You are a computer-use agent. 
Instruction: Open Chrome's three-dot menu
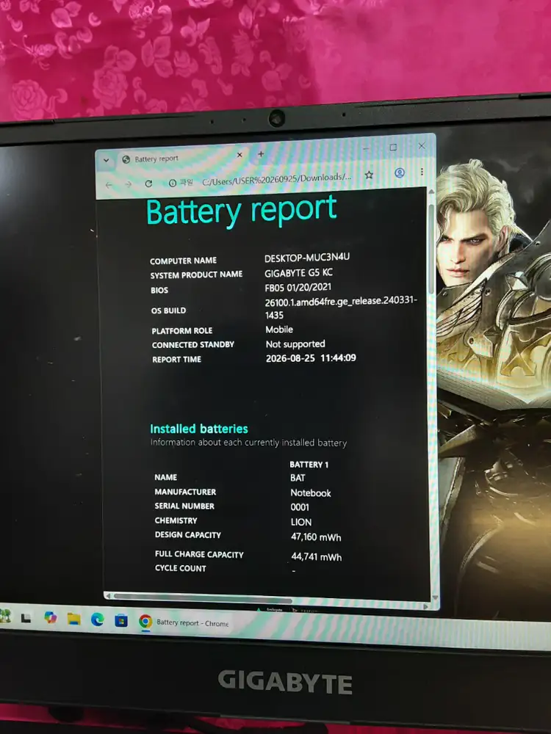[x=422, y=172]
